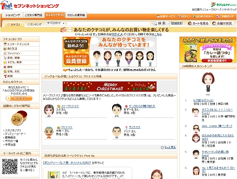Click the orange member registration banner button

pyautogui.click(x=76, y=59)
